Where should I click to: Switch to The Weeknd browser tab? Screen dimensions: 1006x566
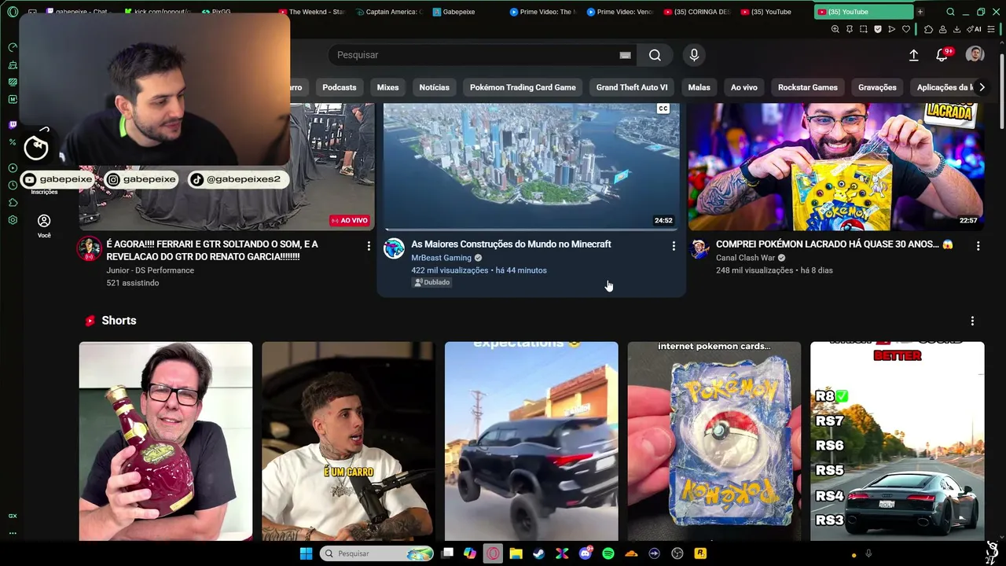pyautogui.click(x=312, y=12)
